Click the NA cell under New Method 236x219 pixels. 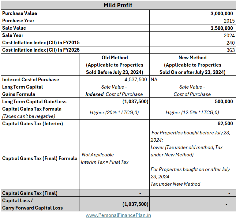193,79
